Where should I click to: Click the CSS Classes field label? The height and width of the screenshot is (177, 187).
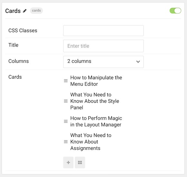(23, 31)
